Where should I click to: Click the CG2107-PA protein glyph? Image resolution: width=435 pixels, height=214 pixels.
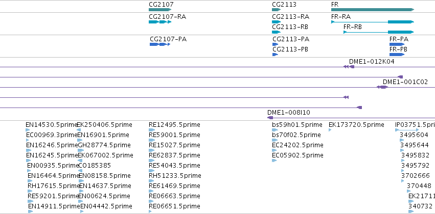click(160, 44)
